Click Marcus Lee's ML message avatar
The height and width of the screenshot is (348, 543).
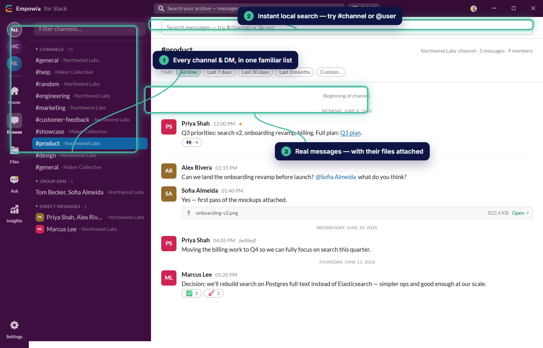click(169, 278)
